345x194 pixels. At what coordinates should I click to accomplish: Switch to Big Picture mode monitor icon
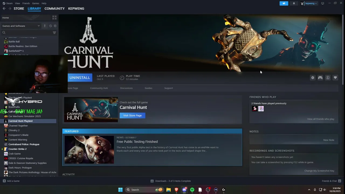coord(322,3)
